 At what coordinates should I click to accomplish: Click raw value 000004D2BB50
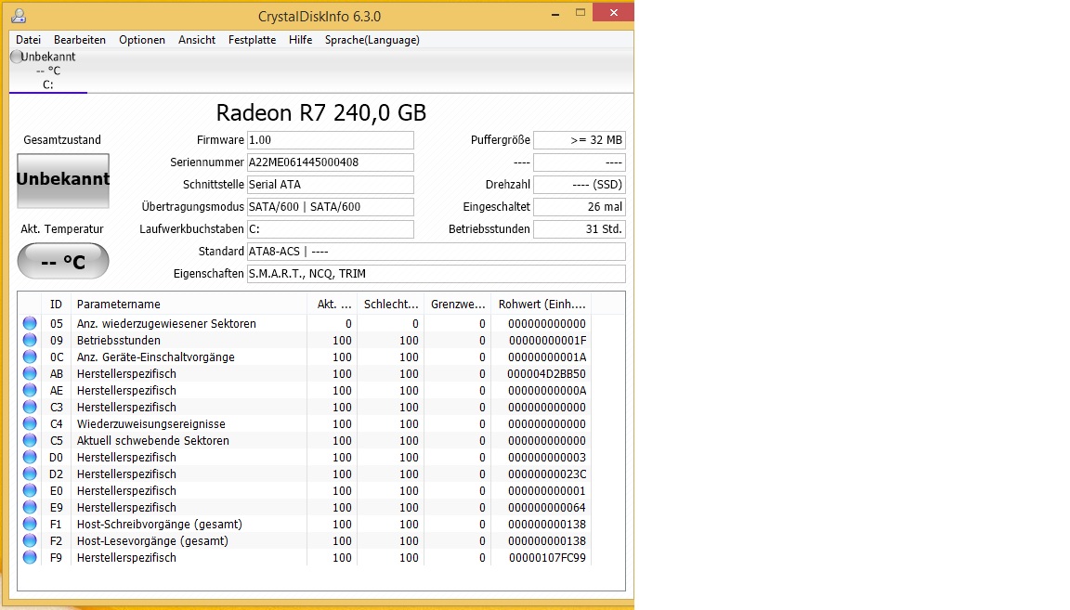[x=546, y=374]
